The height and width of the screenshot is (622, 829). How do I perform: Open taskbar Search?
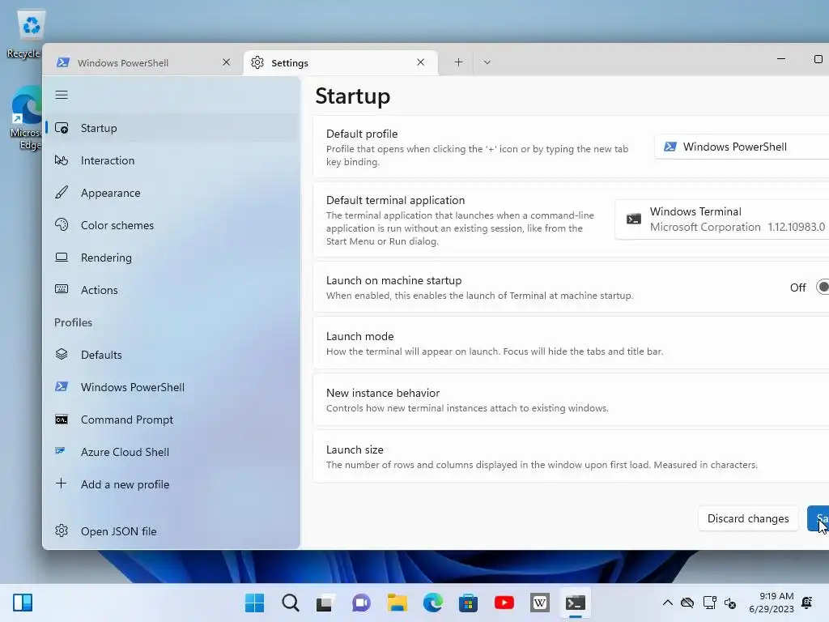pos(291,603)
